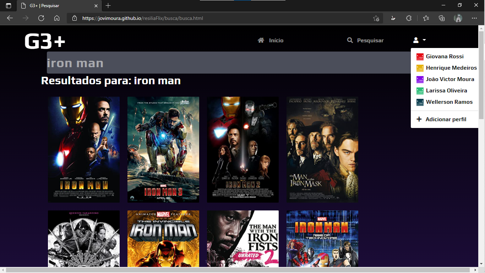Open The Man with the Iron Fists 2 poster

(243, 239)
